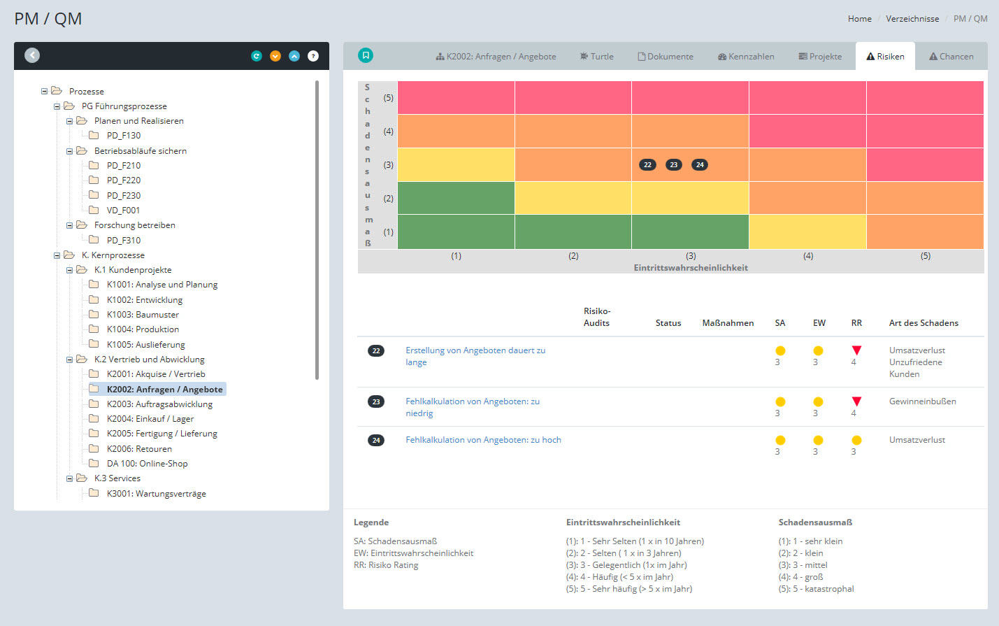
Task: Click the blue collapse-all chevron icon
Action: 294,56
